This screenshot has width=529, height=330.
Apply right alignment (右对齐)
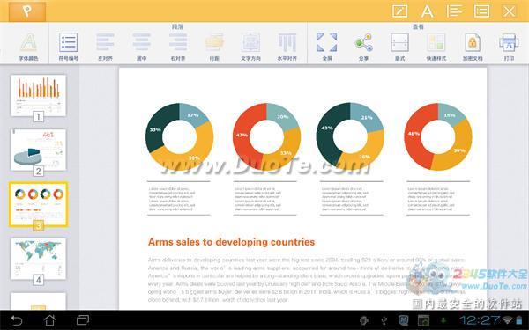[x=178, y=47]
